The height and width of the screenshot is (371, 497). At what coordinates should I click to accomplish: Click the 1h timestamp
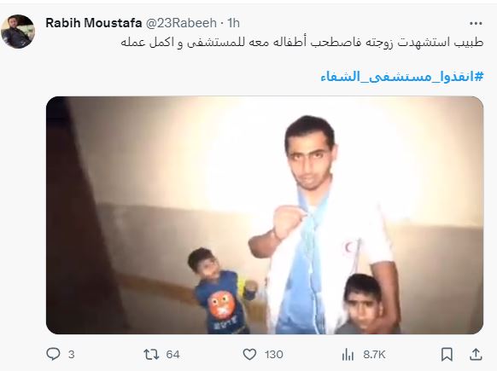coord(234,23)
